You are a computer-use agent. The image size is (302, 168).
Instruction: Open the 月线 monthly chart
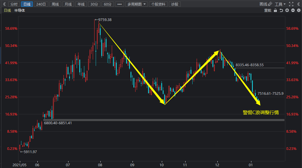coord(68,4)
